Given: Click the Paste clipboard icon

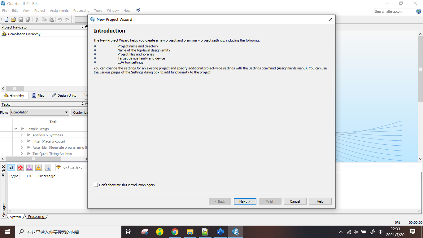Looking at the screenshot, I should 51,20.
